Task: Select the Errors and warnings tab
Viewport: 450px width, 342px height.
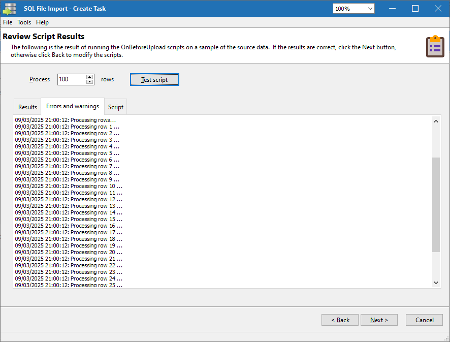Action: (x=73, y=106)
